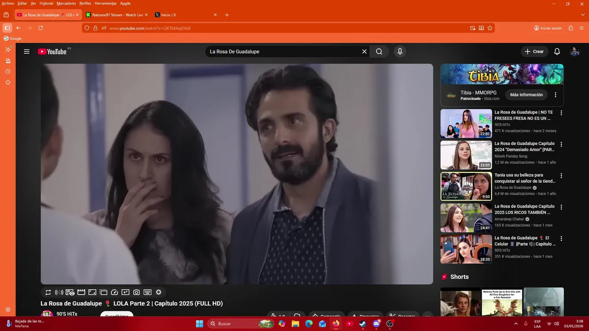Open options for Demasiado Amor video
589x331 pixels.
561,144
